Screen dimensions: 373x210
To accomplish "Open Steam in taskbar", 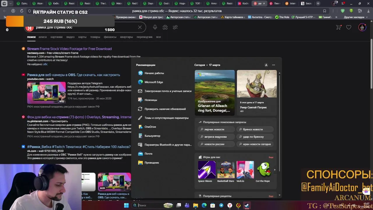I will [x=247, y=205].
